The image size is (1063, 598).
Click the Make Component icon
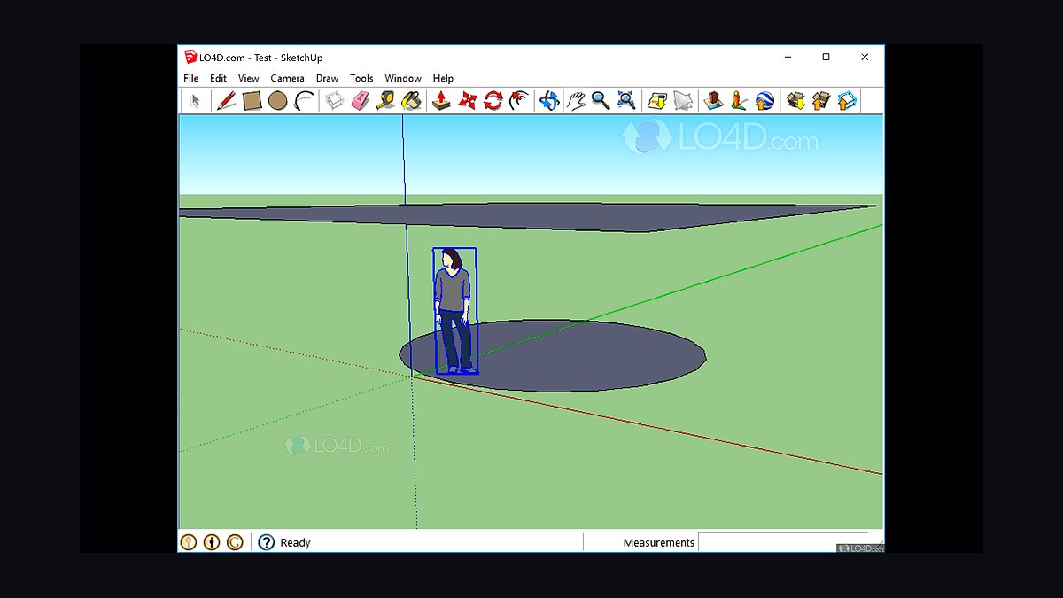(x=334, y=101)
